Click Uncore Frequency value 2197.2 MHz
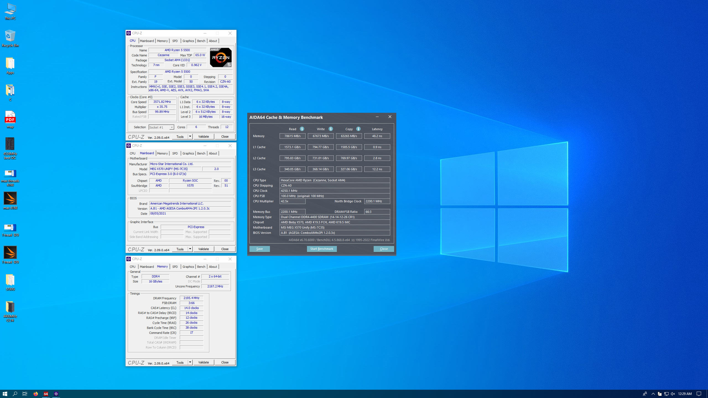Viewport: 708px width, 398px height. pyautogui.click(x=215, y=286)
